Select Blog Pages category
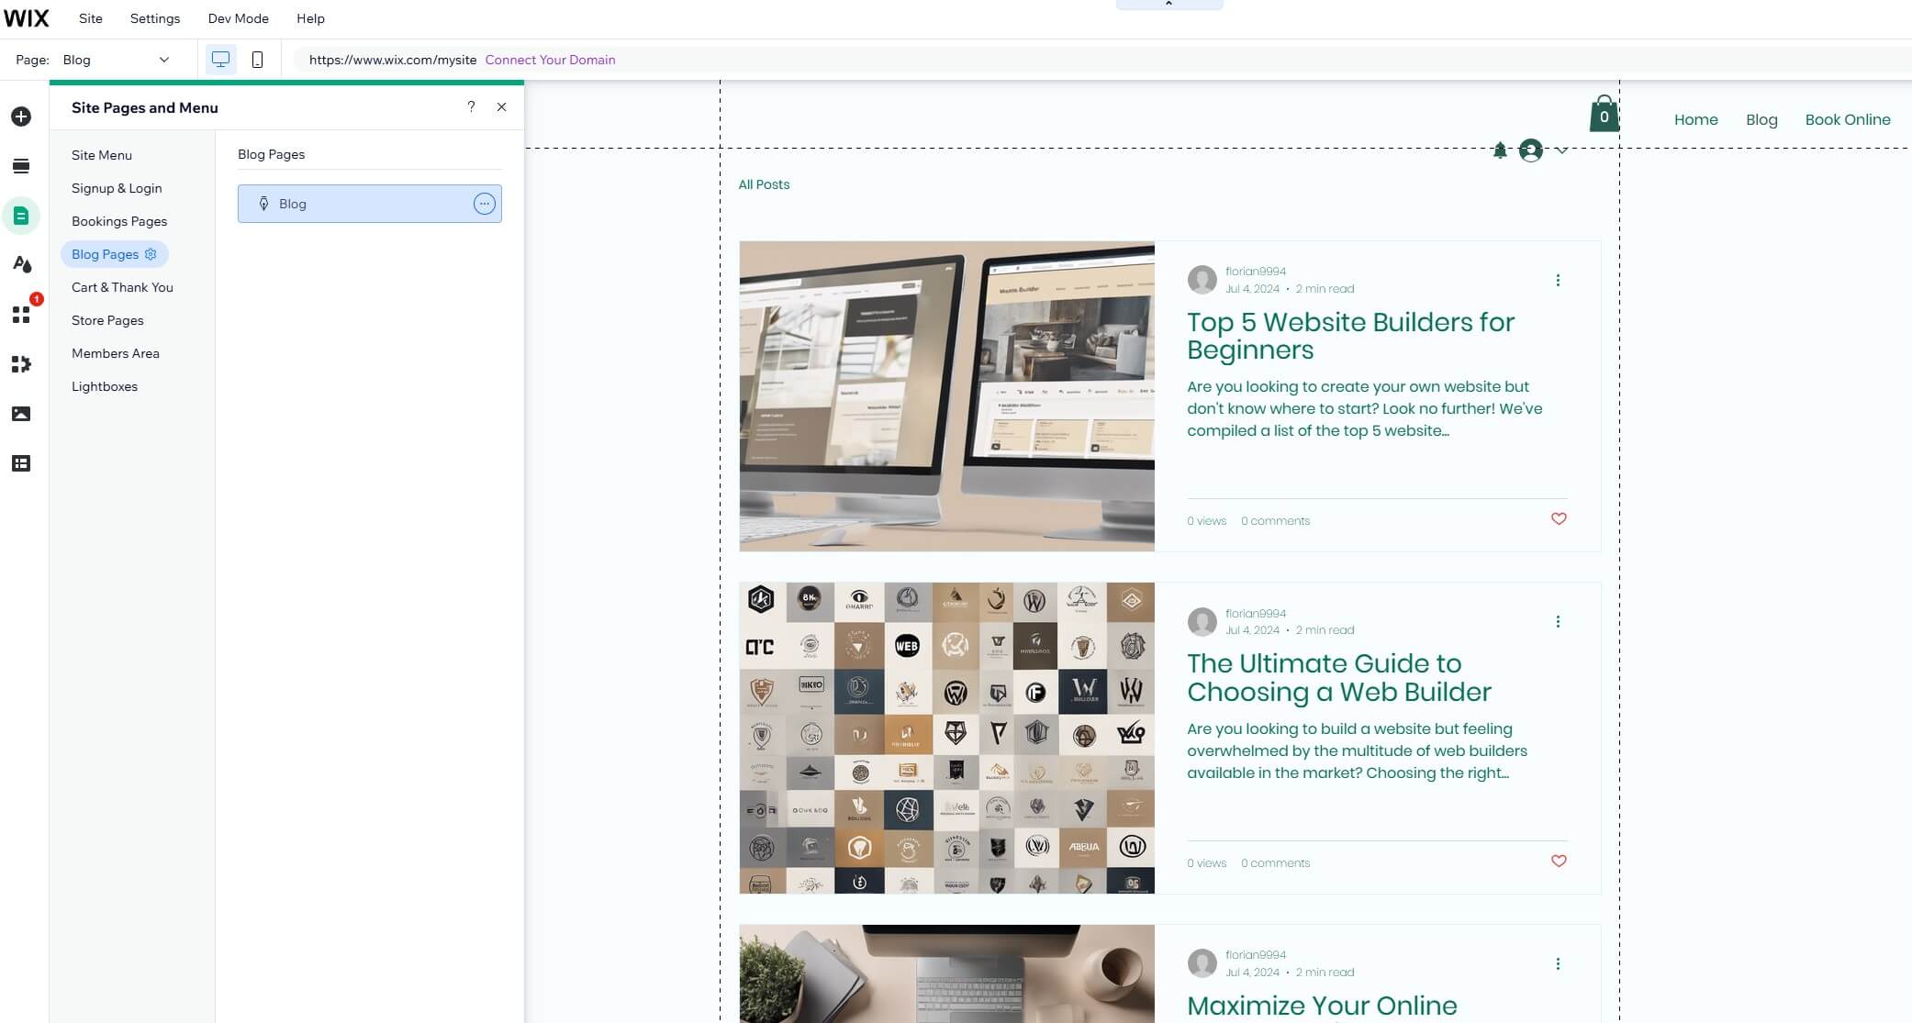 (x=106, y=254)
